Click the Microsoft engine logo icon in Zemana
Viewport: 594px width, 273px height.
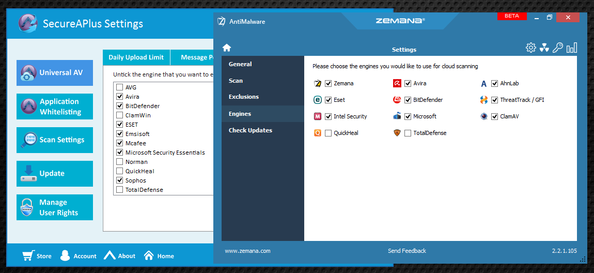coord(397,116)
